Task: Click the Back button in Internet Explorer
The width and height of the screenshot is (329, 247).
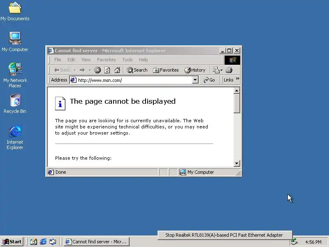Action: [x=62, y=70]
